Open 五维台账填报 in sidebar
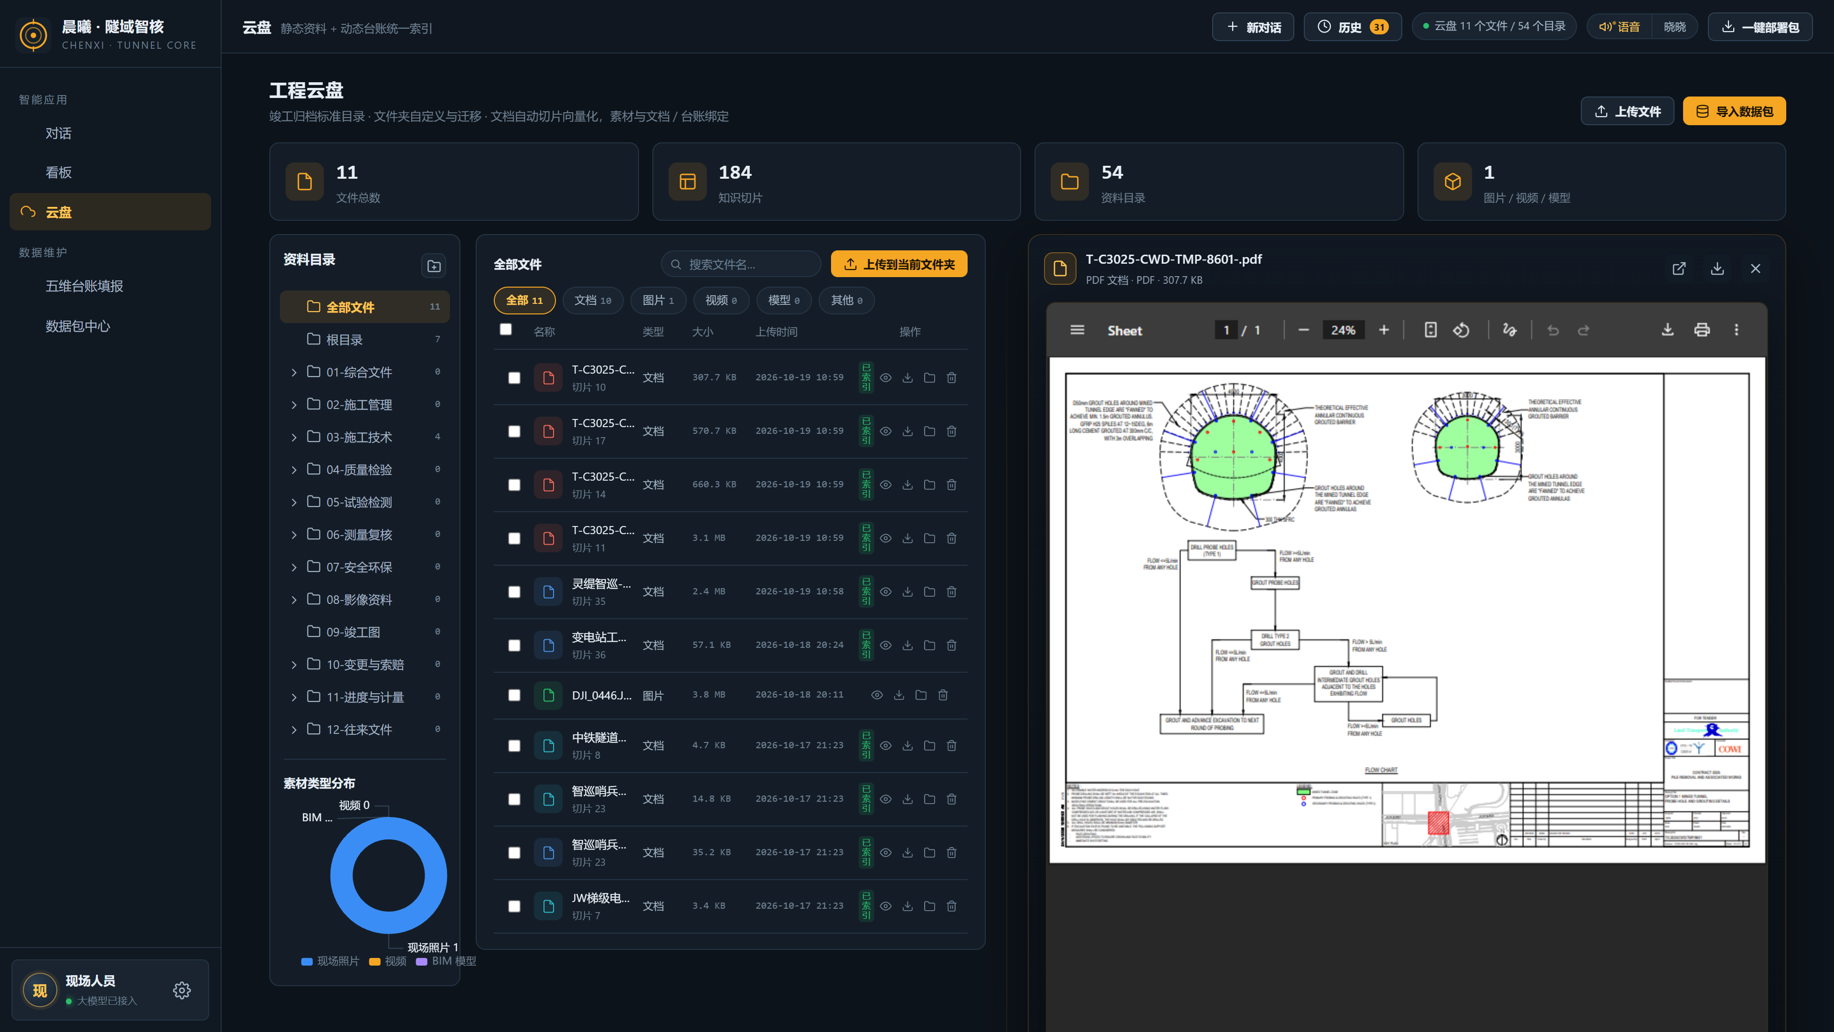 (110, 286)
